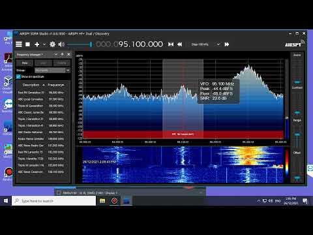This screenshot has height=235, width=313.
Task: Open the Windows Start menu
Action: [6, 201]
